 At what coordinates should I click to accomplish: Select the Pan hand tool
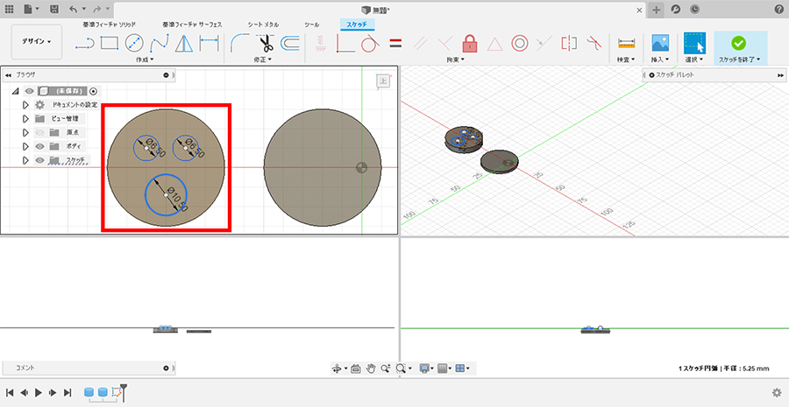coord(371,368)
